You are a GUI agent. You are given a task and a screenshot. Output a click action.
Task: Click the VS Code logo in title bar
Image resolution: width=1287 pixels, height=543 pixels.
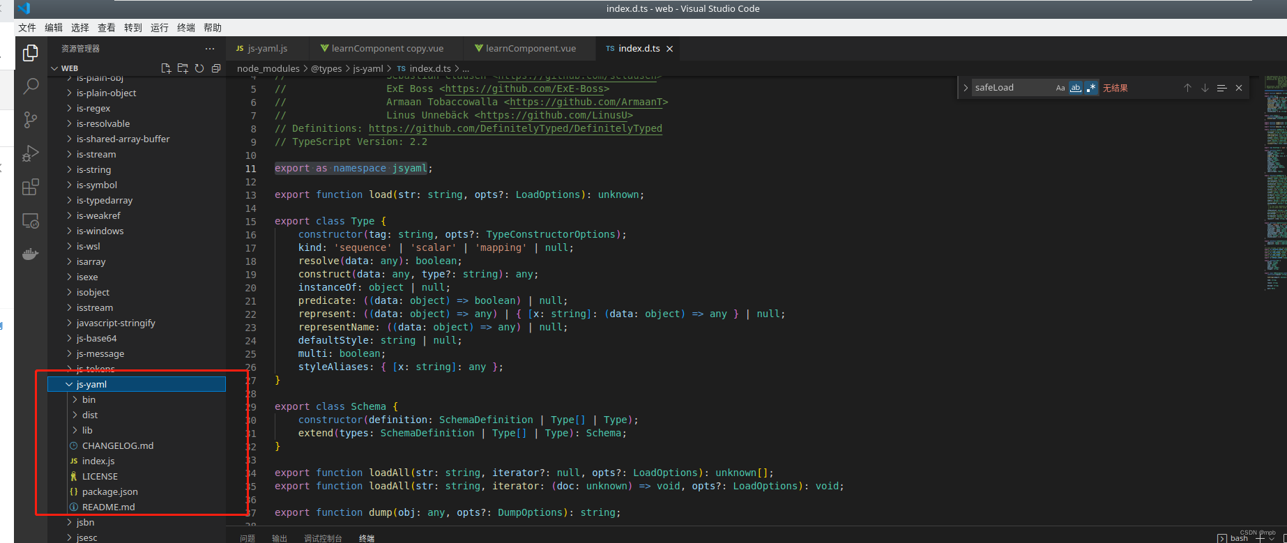[x=24, y=8]
